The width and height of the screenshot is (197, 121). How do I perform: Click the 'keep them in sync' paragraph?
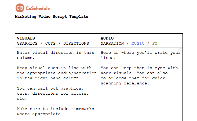click(139, 68)
